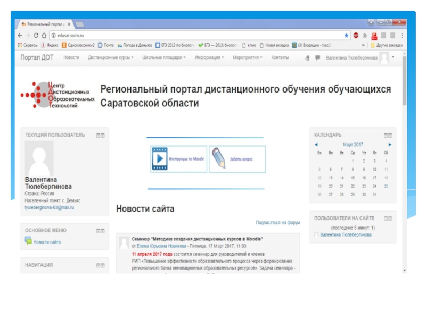Go back with the browser back arrow
The image size is (426, 319).
coord(20,36)
